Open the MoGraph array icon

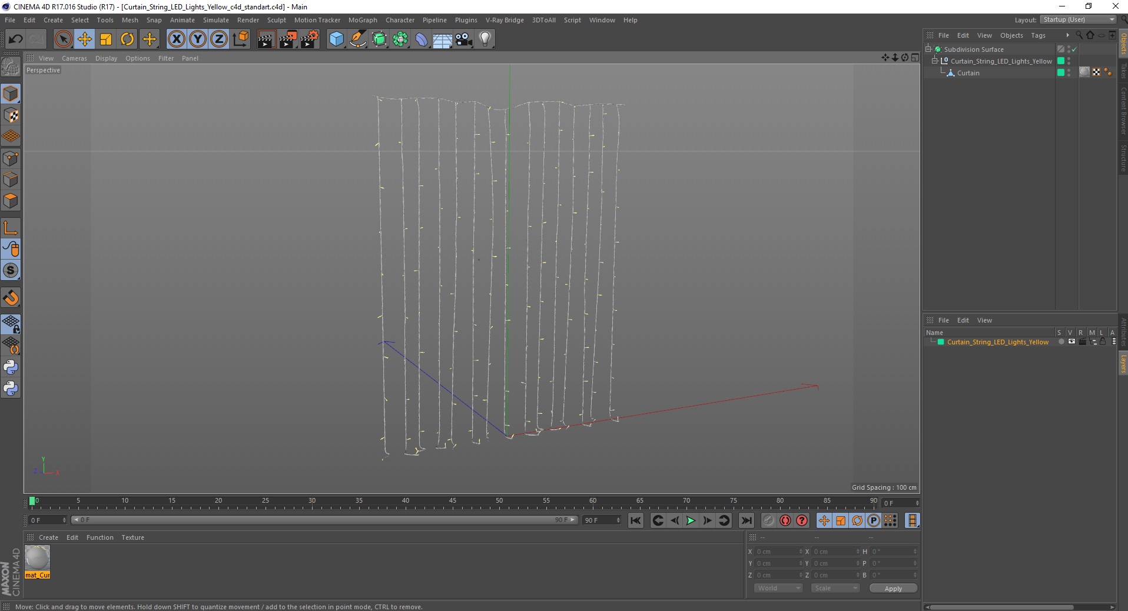pyautogui.click(x=401, y=39)
